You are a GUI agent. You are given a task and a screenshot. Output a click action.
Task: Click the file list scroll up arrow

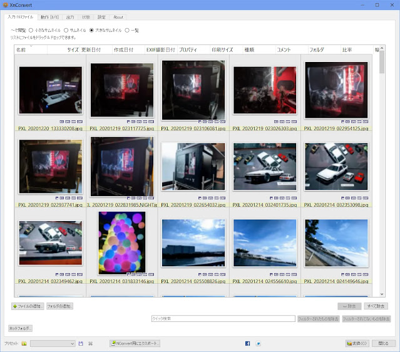pos(382,48)
